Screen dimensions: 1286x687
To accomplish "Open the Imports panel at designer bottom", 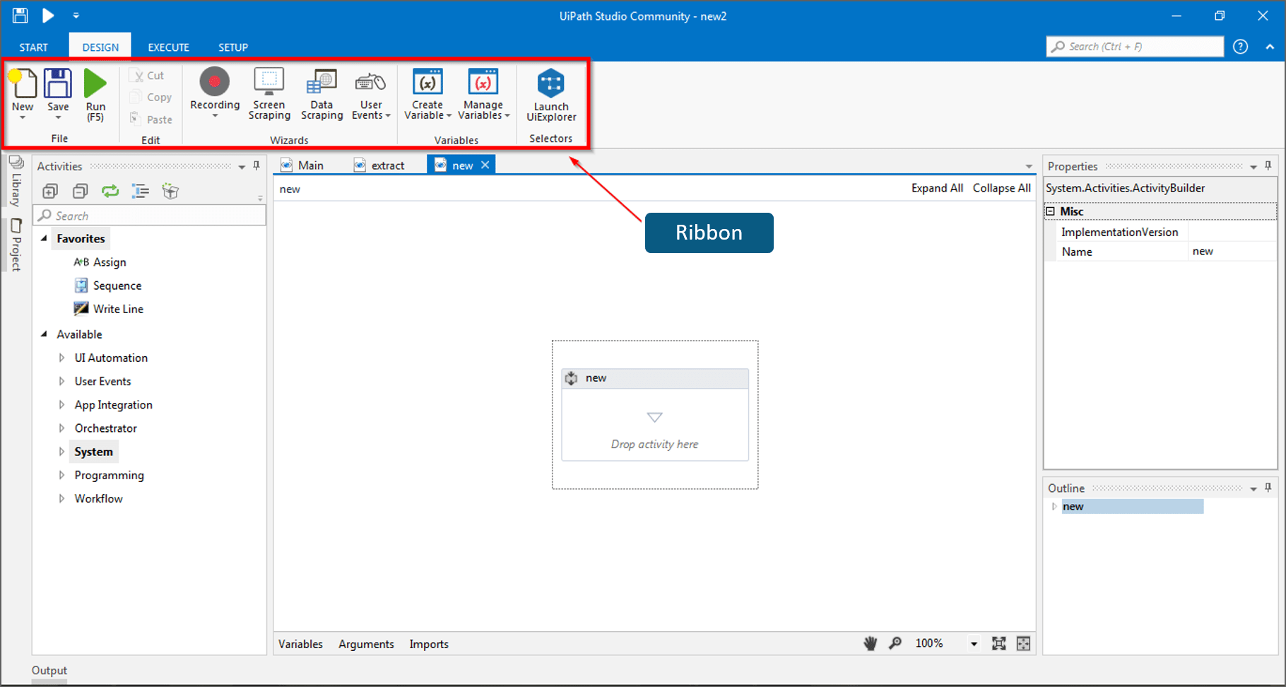I will (429, 644).
